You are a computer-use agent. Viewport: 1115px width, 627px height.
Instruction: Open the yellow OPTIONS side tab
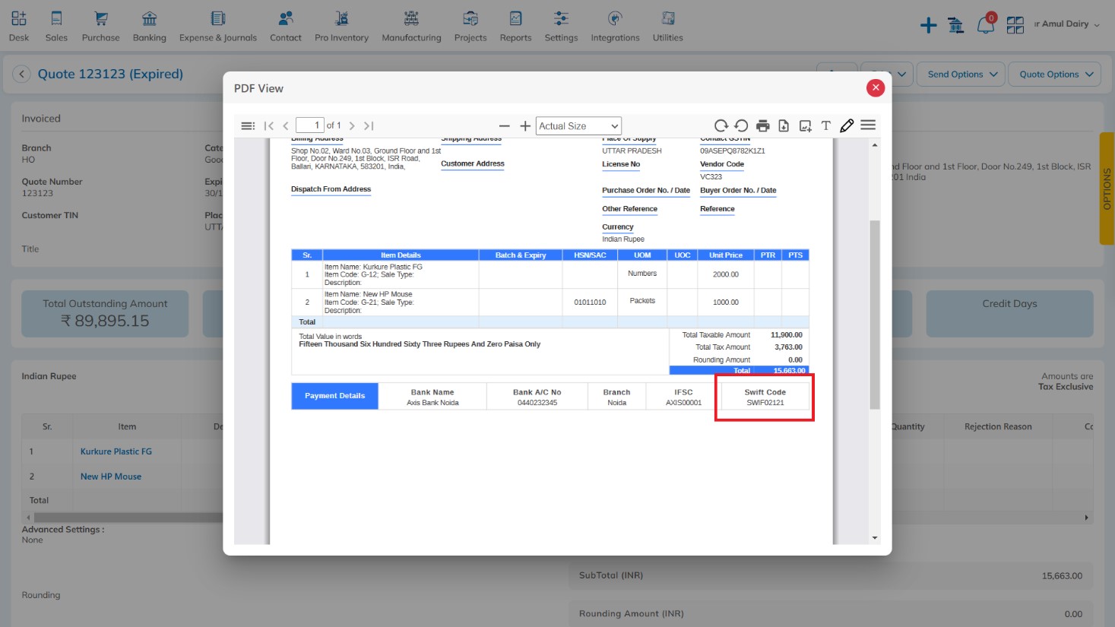coord(1107,188)
